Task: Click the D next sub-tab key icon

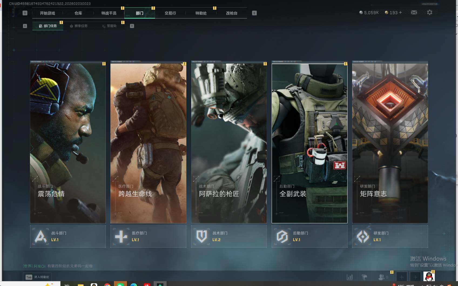Action: 132,26
